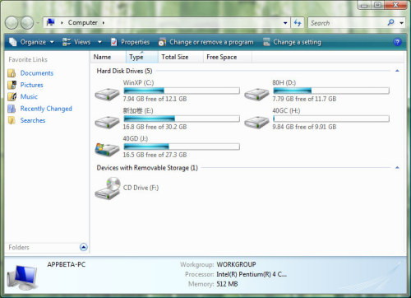
Task: Collapse the Devices with Removable Storage group
Action: (397, 167)
